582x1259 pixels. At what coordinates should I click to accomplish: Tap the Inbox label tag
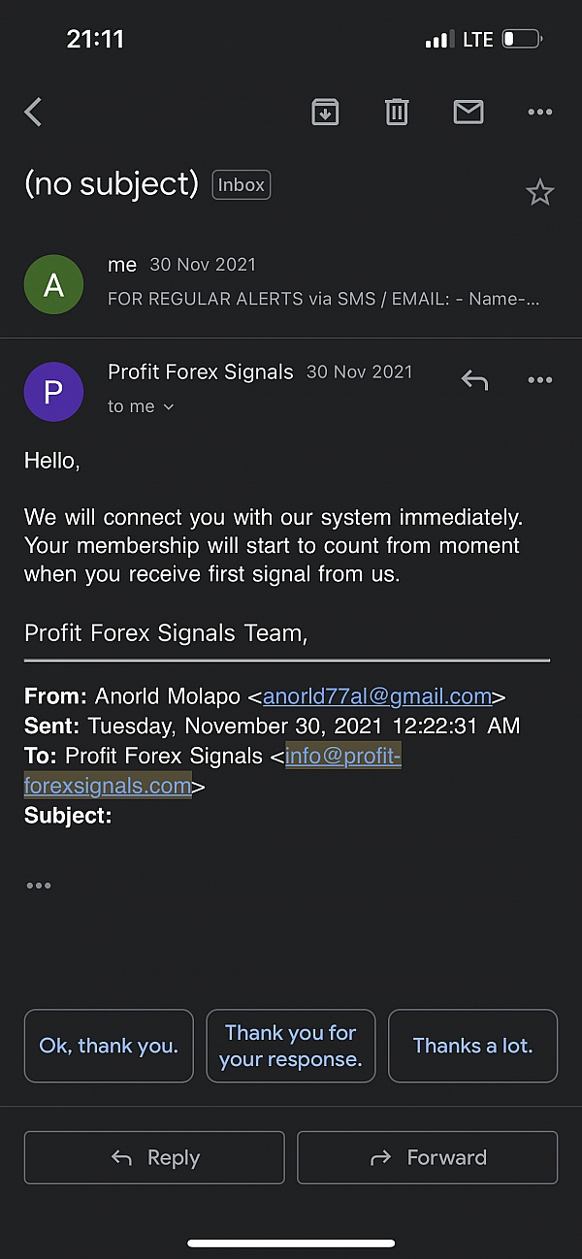point(242,184)
